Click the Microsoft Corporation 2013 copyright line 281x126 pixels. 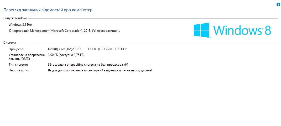[x=64, y=31]
